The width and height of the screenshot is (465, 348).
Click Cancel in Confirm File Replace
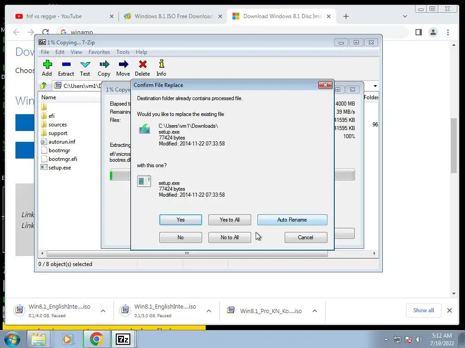[306, 237]
